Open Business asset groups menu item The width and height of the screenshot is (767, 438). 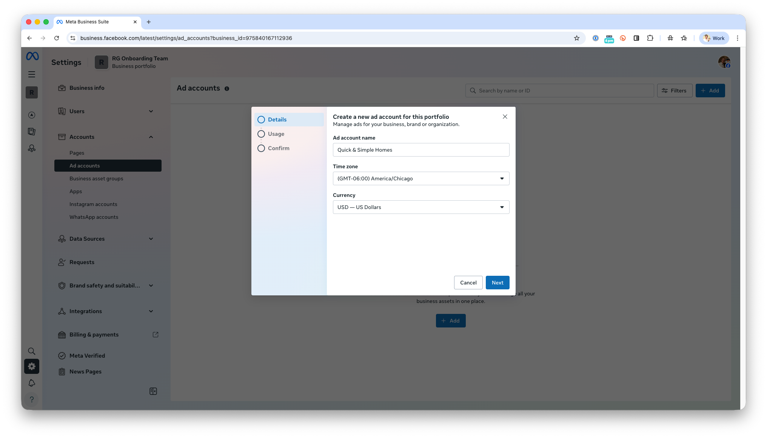click(96, 178)
